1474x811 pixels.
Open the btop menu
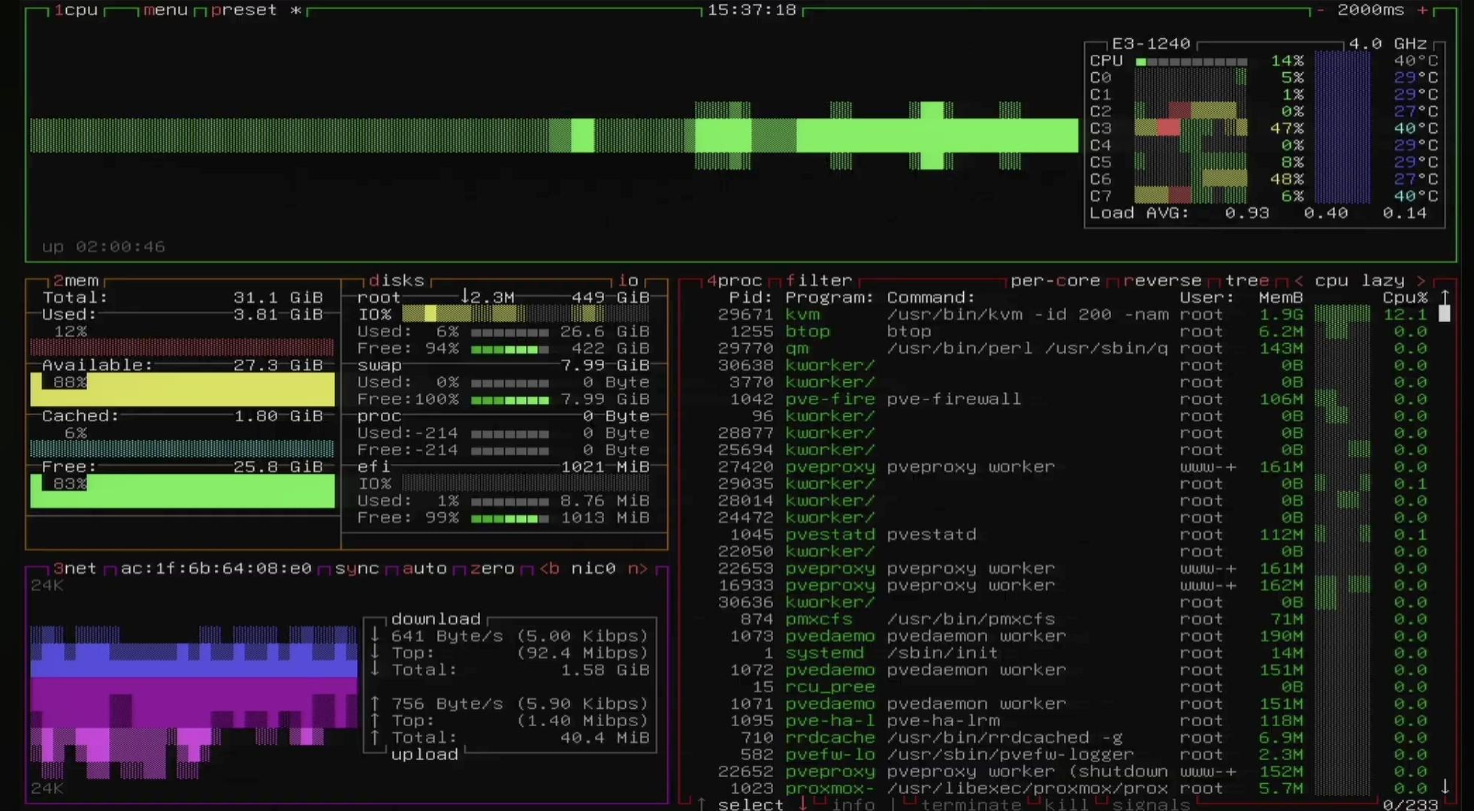point(165,11)
